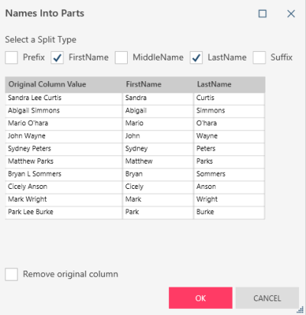Image resolution: width=306 pixels, height=315 pixels.
Task: Maximize the Names Into Parts dialog
Action: [x=262, y=14]
